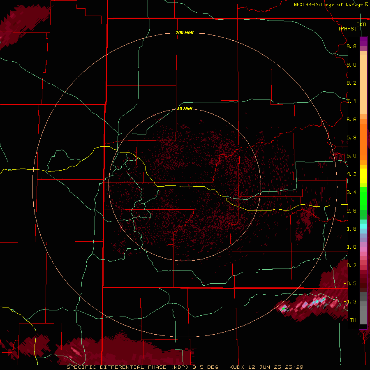Click the '1.0' value on the scale
This screenshot has height=370, width=370.
[x=351, y=247]
